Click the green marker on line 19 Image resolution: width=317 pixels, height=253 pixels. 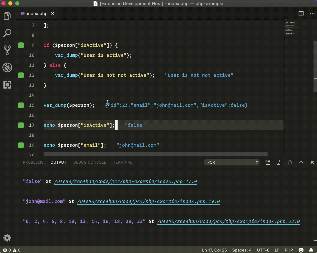[x=21, y=145]
